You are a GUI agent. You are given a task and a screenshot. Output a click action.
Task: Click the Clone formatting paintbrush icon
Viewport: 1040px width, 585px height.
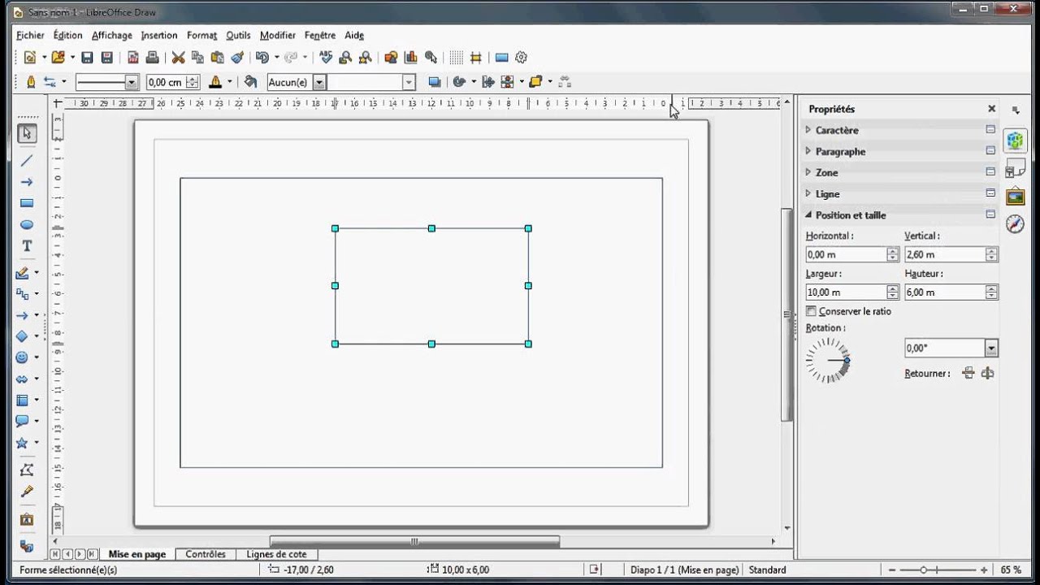click(x=237, y=58)
